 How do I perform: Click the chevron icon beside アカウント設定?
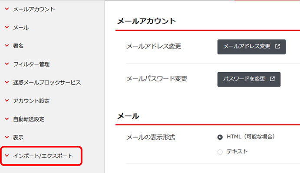coord(7,101)
